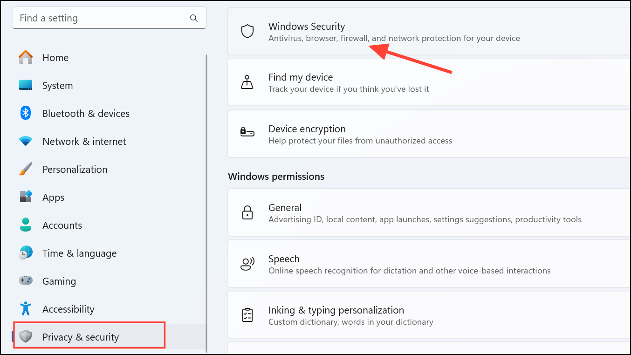The height and width of the screenshot is (355, 631).
Task: Open General Windows permissions
Action: tap(429, 213)
